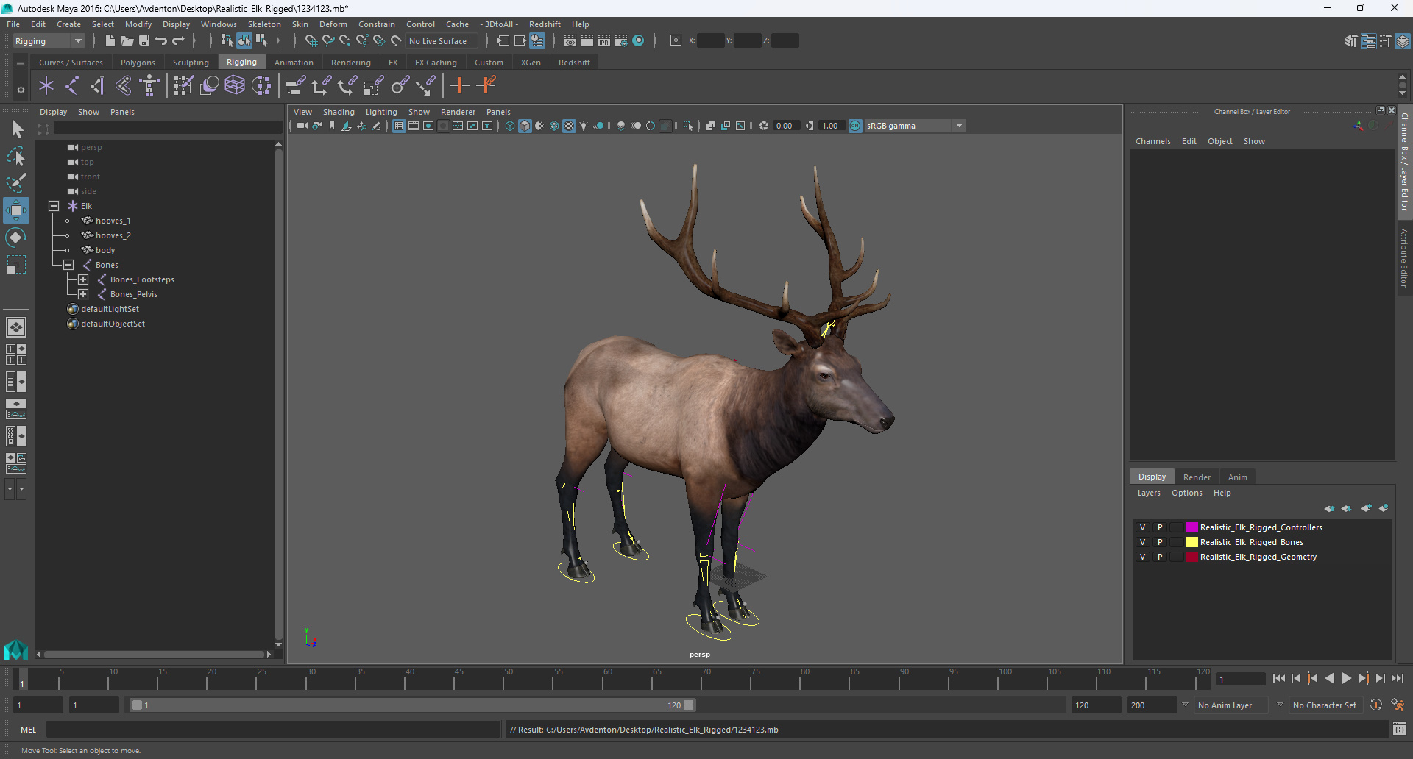Expand the Bones_Footsteps node

pyautogui.click(x=83, y=279)
